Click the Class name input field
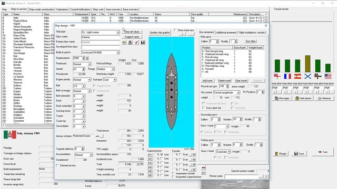Viewport: 337px width, 189px height. click(x=101, y=37)
